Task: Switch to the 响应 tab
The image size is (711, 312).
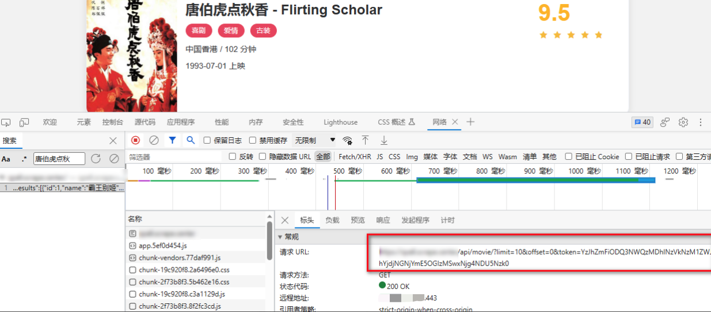Action: 383,220
